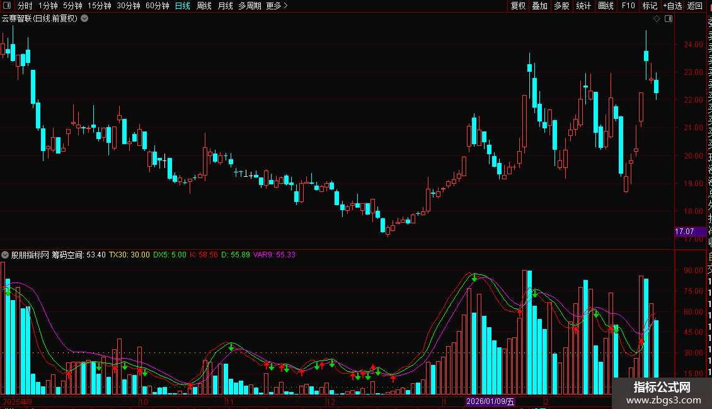Activate the 画线 drawing tool
The height and width of the screenshot is (409, 712).
[x=606, y=6]
